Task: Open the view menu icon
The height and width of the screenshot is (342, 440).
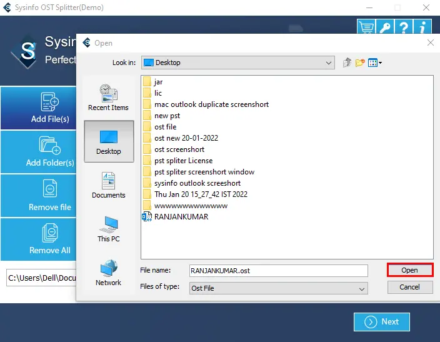Action: click(375, 63)
